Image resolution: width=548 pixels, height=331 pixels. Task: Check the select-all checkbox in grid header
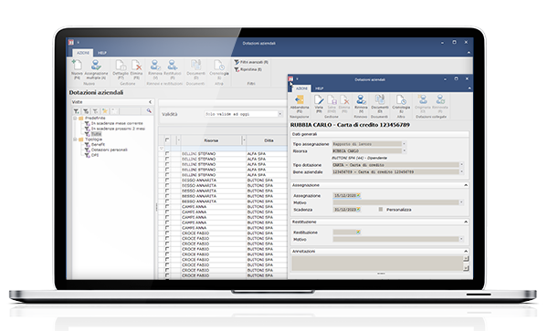pos(167,140)
